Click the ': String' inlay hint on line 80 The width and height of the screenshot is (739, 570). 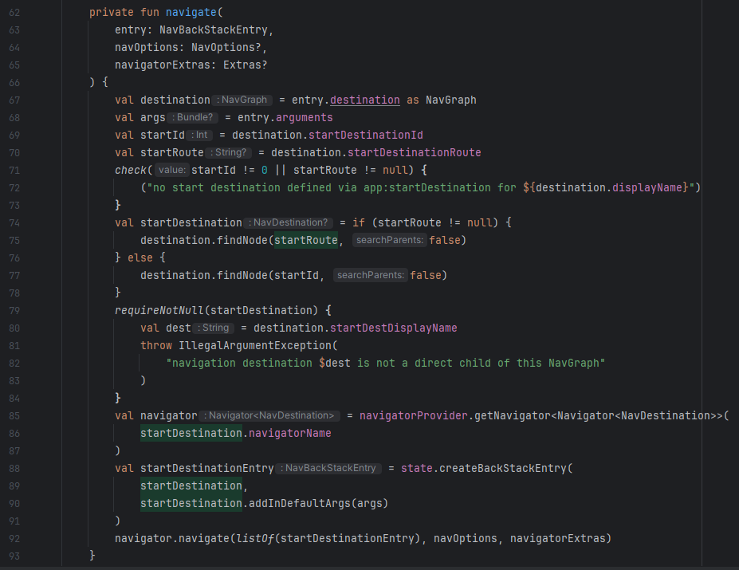point(213,328)
